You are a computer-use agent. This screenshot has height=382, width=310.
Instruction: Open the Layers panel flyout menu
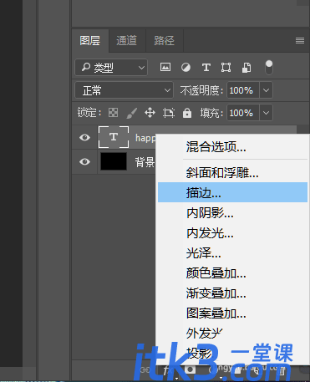click(x=300, y=41)
